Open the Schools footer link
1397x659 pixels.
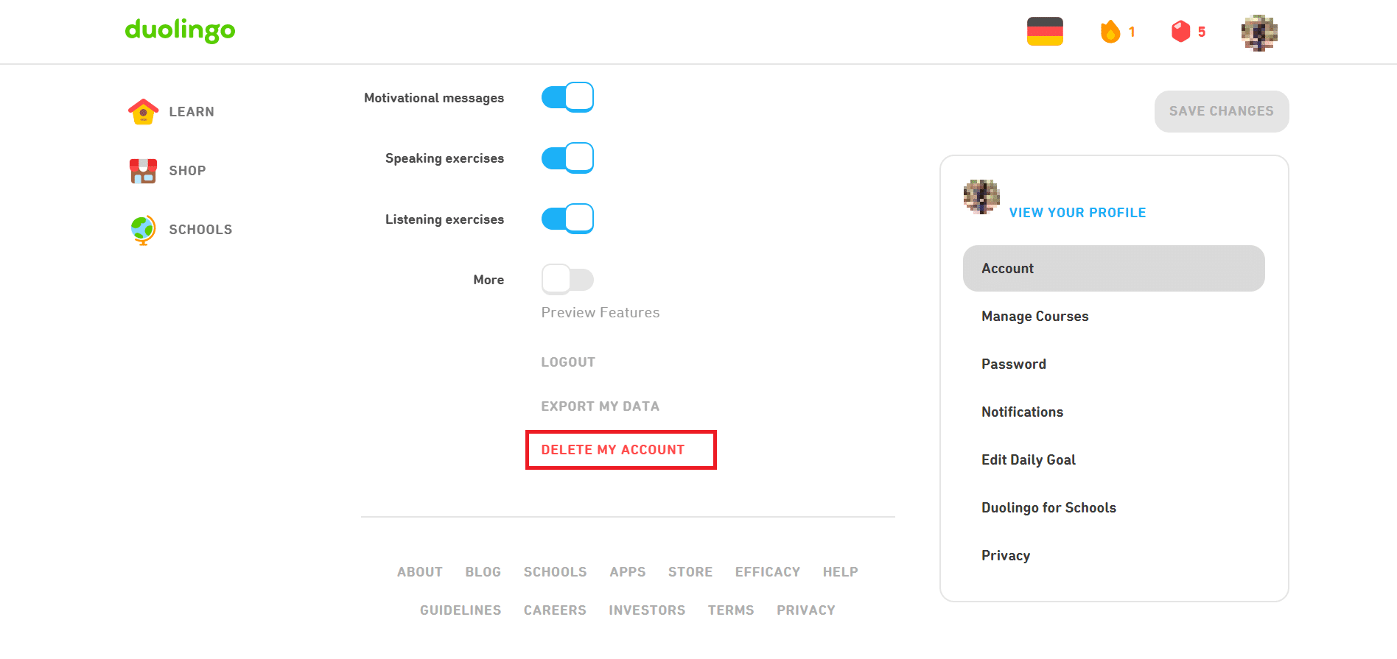tap(556, 572)
